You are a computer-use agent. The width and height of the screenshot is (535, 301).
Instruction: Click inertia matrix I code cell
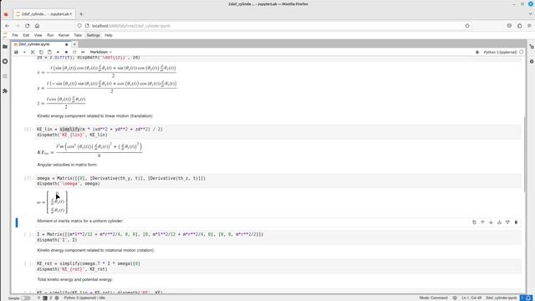[278, 237]
